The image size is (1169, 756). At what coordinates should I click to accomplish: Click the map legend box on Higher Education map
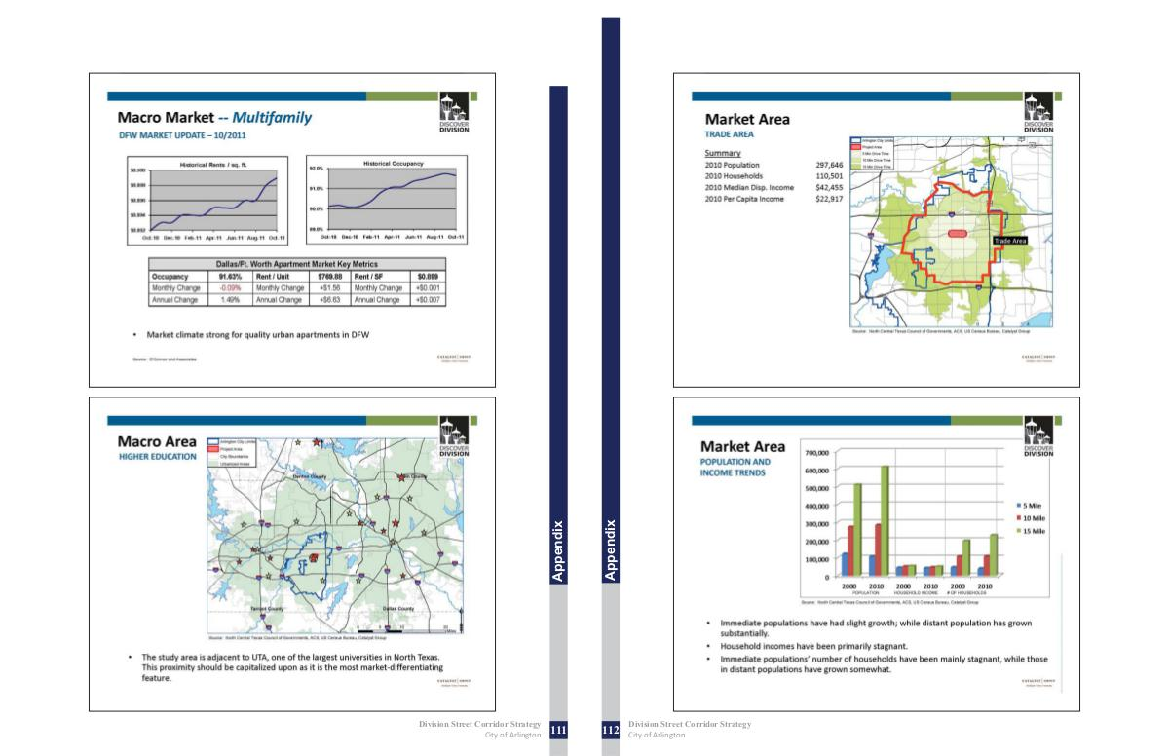[230, 452]
